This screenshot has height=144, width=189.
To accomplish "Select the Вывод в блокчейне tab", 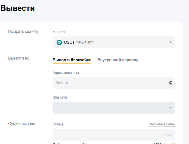I will pyautogui.click(x=72, y=60).
